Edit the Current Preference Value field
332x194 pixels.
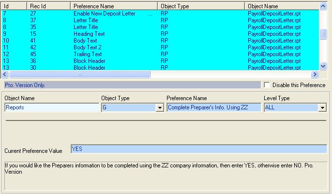coord(198,149)
